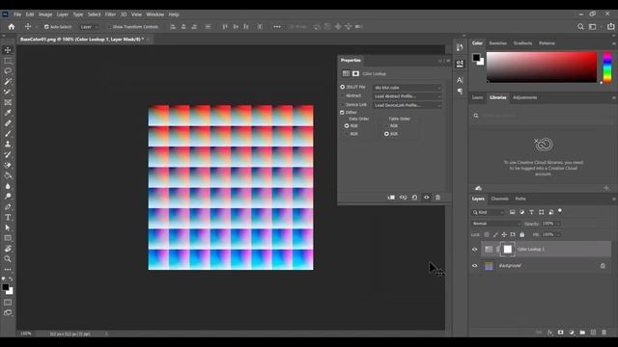Hide the Background layer

[474, 266]
